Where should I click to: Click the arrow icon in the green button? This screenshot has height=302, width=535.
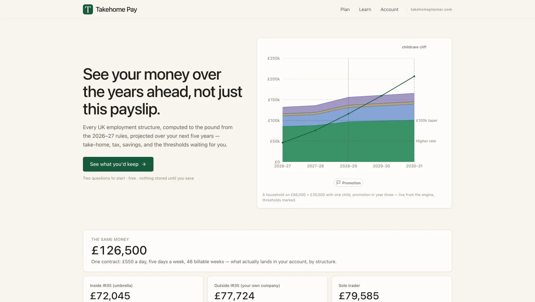point(144,164)
